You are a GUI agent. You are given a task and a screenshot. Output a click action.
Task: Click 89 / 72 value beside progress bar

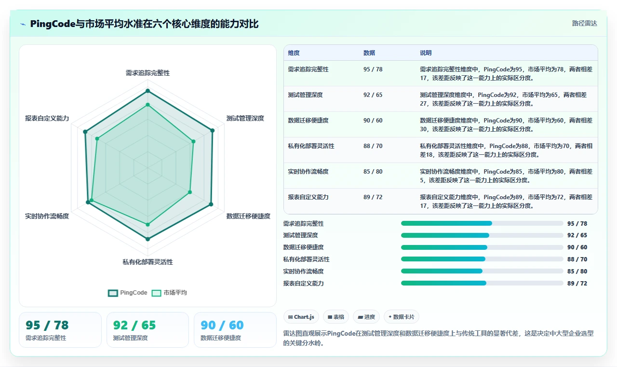(577, 283)
